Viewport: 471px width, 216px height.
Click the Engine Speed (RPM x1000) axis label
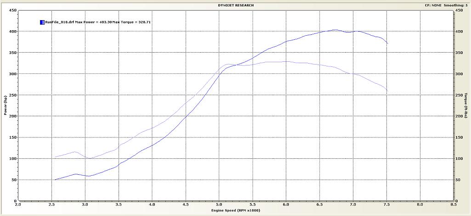pyautogui.click(x=236, y=210)
